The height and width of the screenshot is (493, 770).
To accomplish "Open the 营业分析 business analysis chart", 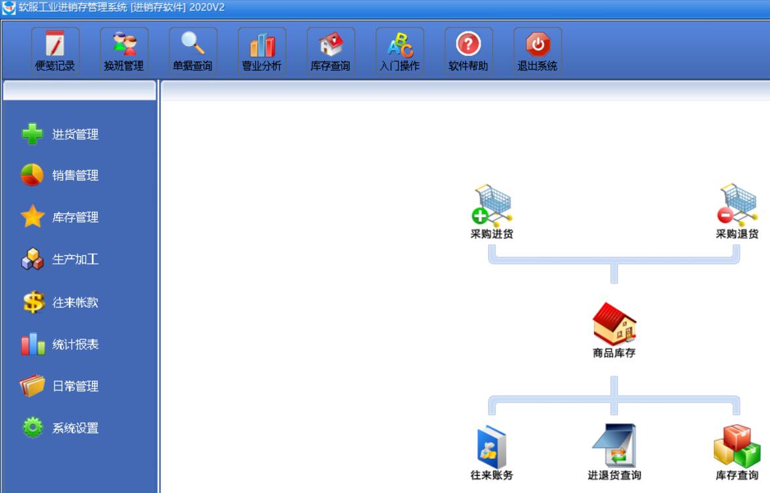I will click(x=262, y=51).
